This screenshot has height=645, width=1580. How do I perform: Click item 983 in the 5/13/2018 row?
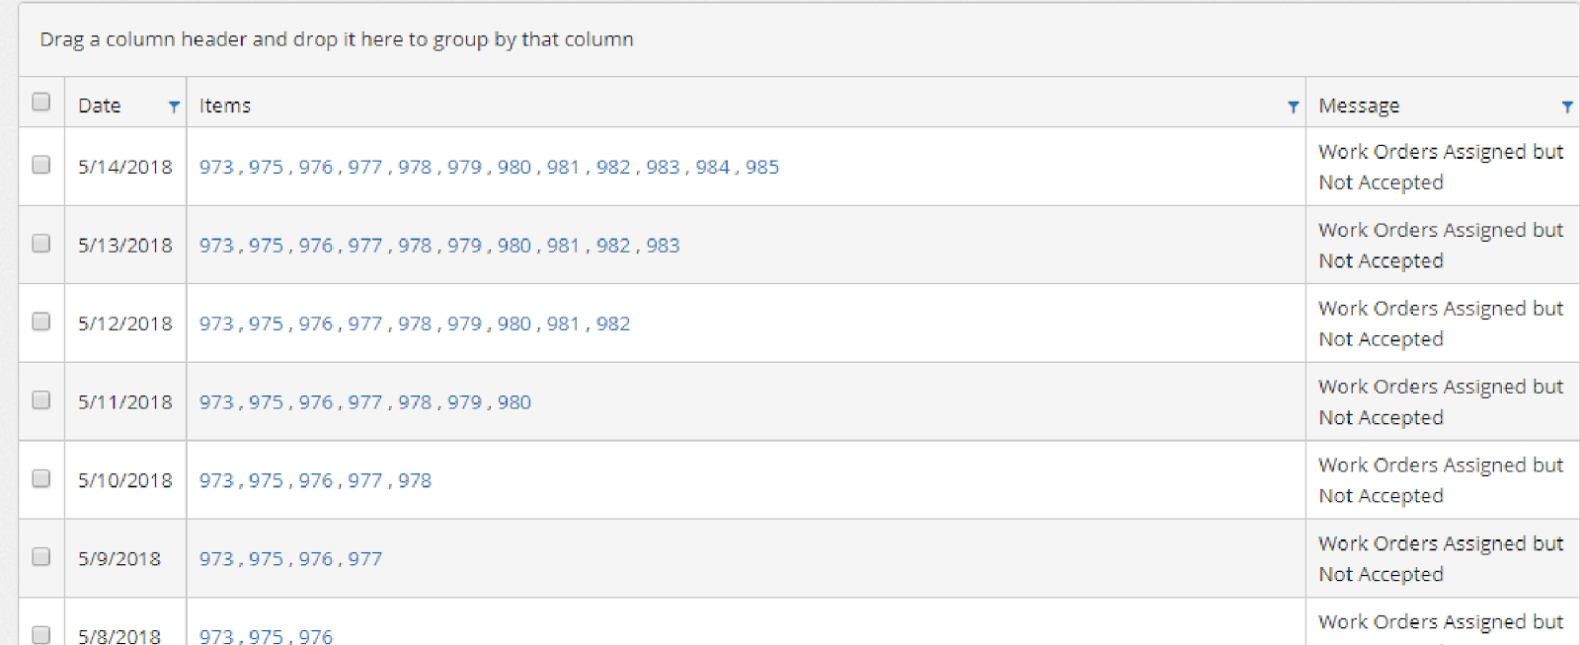(663, 246)
